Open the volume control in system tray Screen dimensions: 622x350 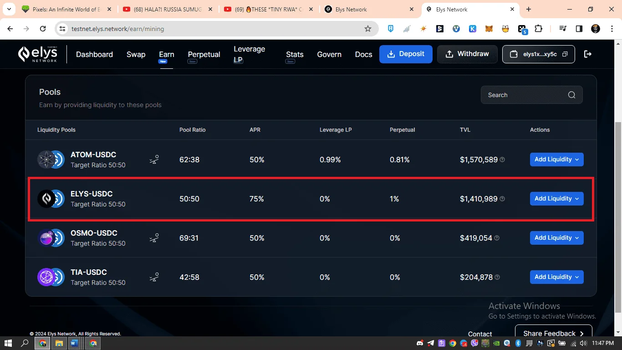(x=584, y=343)
